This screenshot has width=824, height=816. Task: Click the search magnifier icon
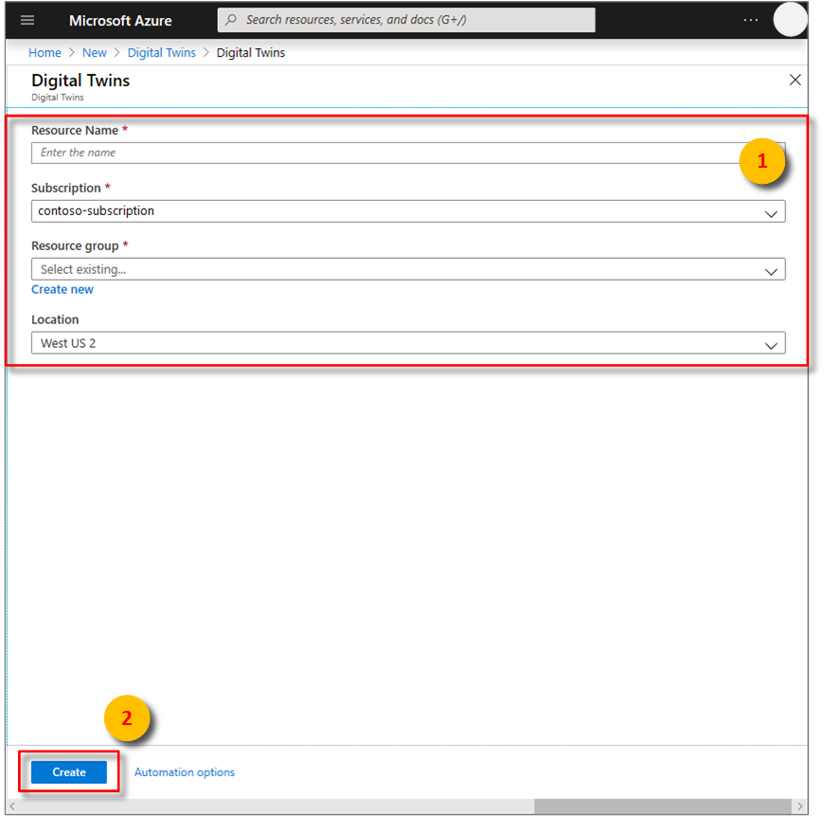tap(231, 20)
